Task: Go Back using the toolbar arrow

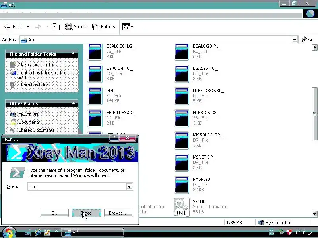Action: tap(13, 27)
